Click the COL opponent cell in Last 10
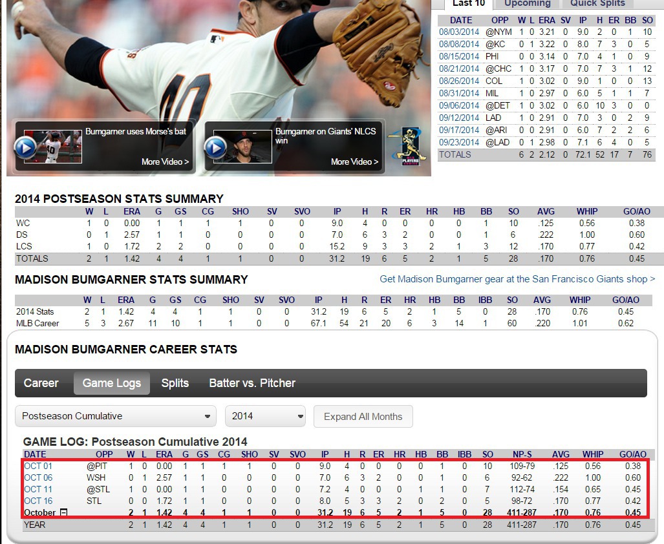664x544 pixels. coord(494,81)
